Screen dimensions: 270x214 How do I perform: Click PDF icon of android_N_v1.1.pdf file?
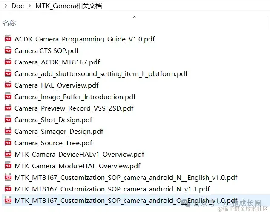coord(8,189)
